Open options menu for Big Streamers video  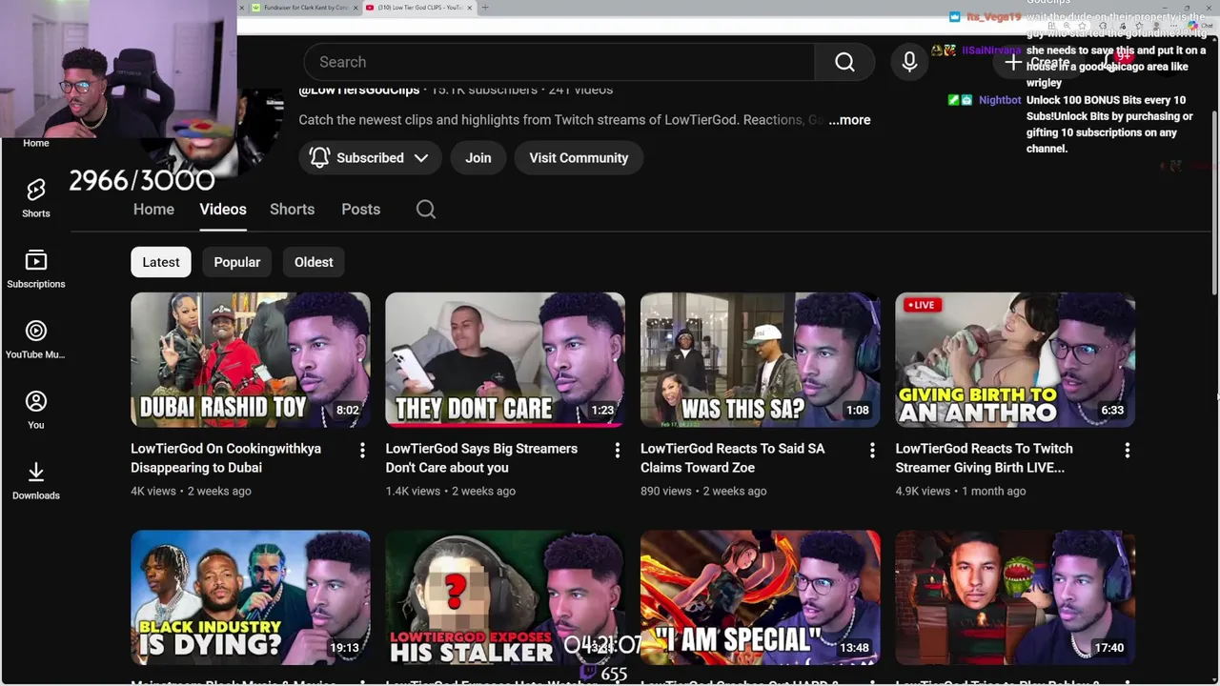coord(617,450)
